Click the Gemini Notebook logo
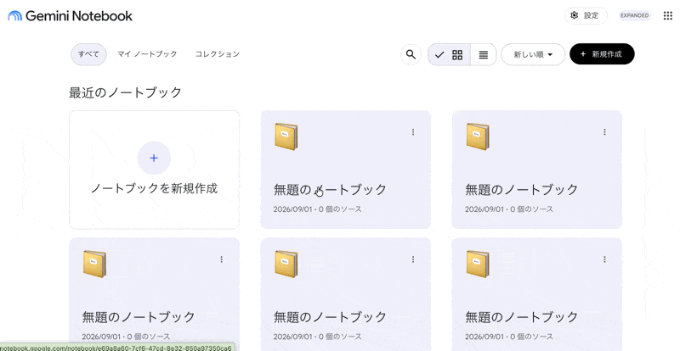680x351 pixels. point(71,16)
